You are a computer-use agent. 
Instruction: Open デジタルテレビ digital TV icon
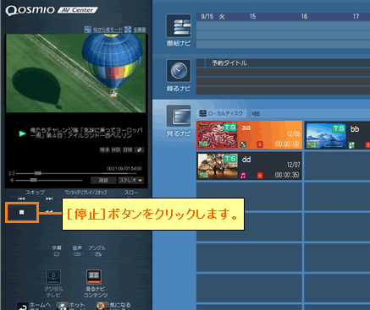tap(53, 277)
